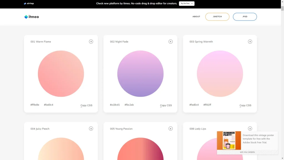Click Copy CSS under Spring Warmth
This screenshot has width=284, height=160.
[245, 105]
